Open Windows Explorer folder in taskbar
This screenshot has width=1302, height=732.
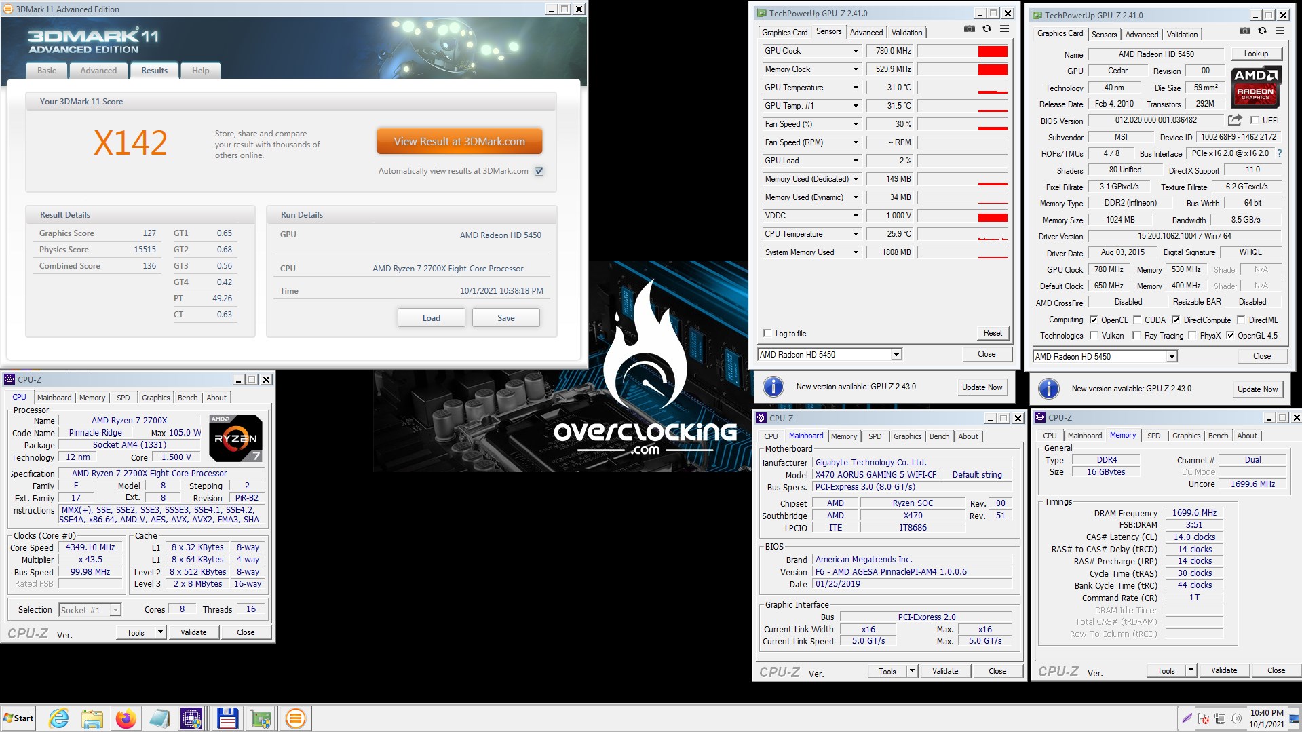coord(92,718)
